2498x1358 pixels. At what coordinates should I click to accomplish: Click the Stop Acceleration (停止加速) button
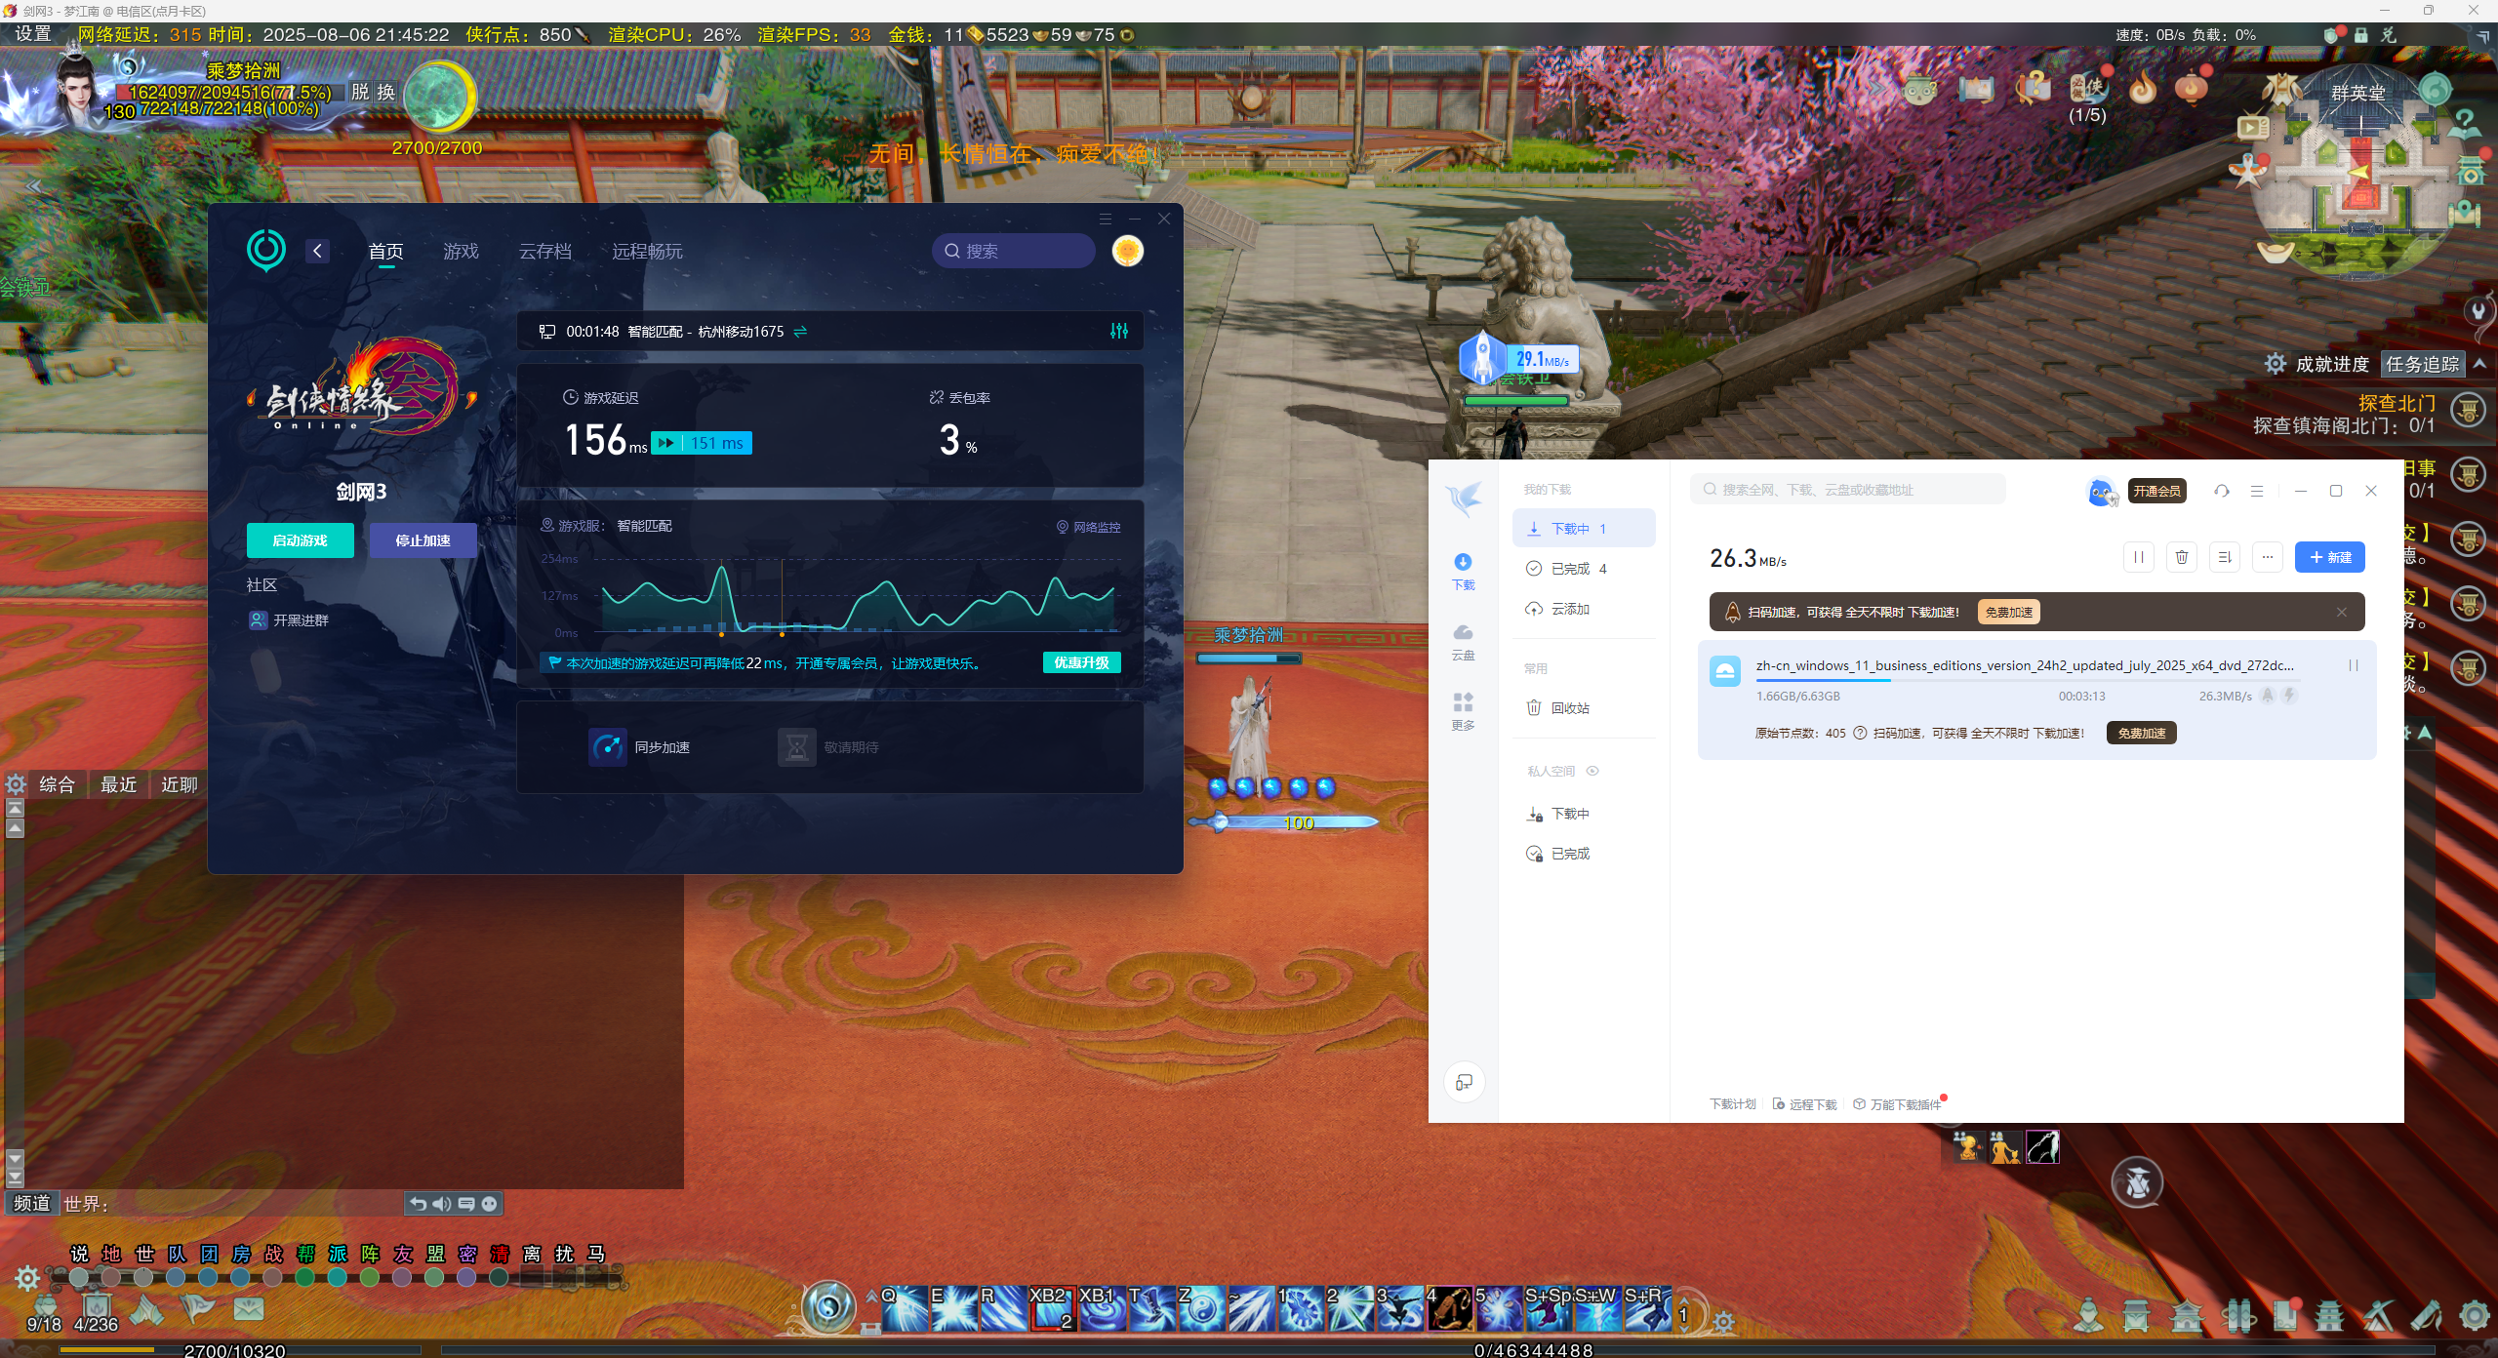(423, 540)
